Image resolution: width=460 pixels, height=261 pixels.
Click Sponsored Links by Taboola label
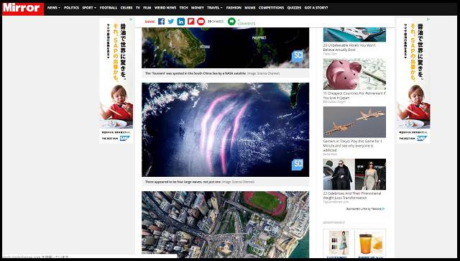[x=365, y=209]
